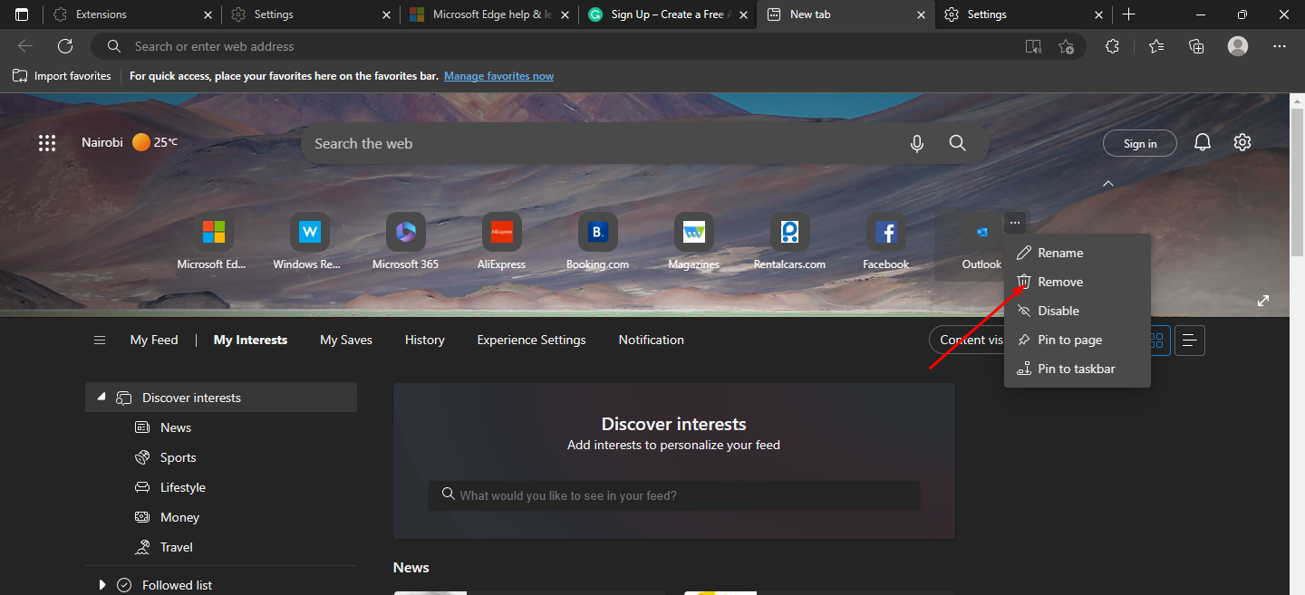The height and width of the screenshot is (595, 1305).
Task: Choose Disable from the context menu
Action: (1078, 311)
